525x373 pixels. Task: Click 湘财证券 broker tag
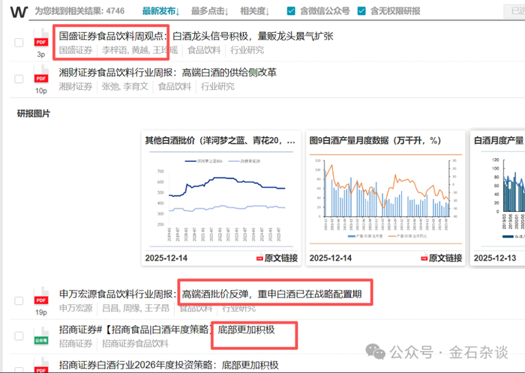pyautogui.click(x=76, y=87)
